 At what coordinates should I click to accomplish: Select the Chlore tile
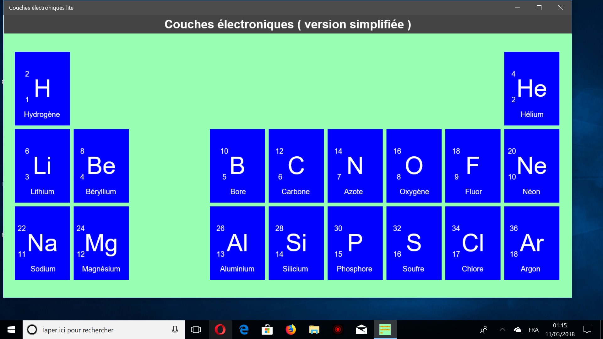(x=473, y=243)
